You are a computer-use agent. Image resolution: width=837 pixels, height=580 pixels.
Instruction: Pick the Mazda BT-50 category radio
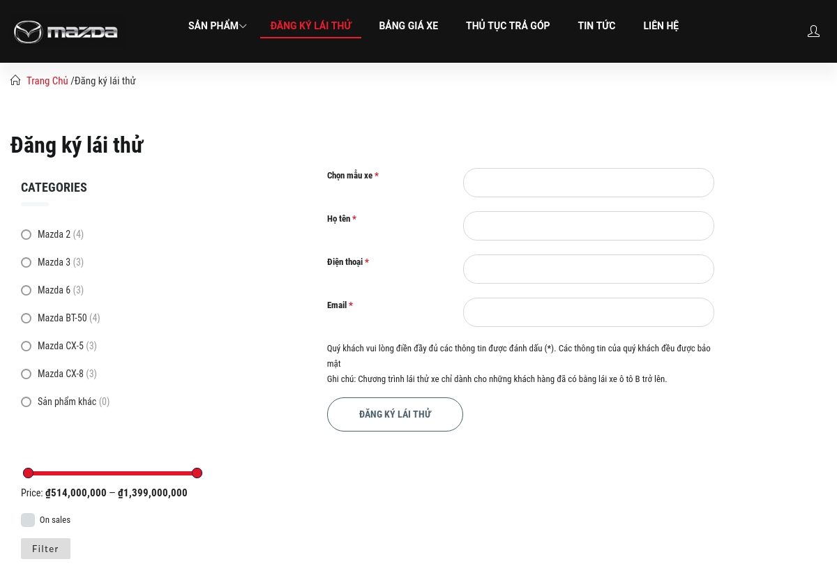point(27,318)
